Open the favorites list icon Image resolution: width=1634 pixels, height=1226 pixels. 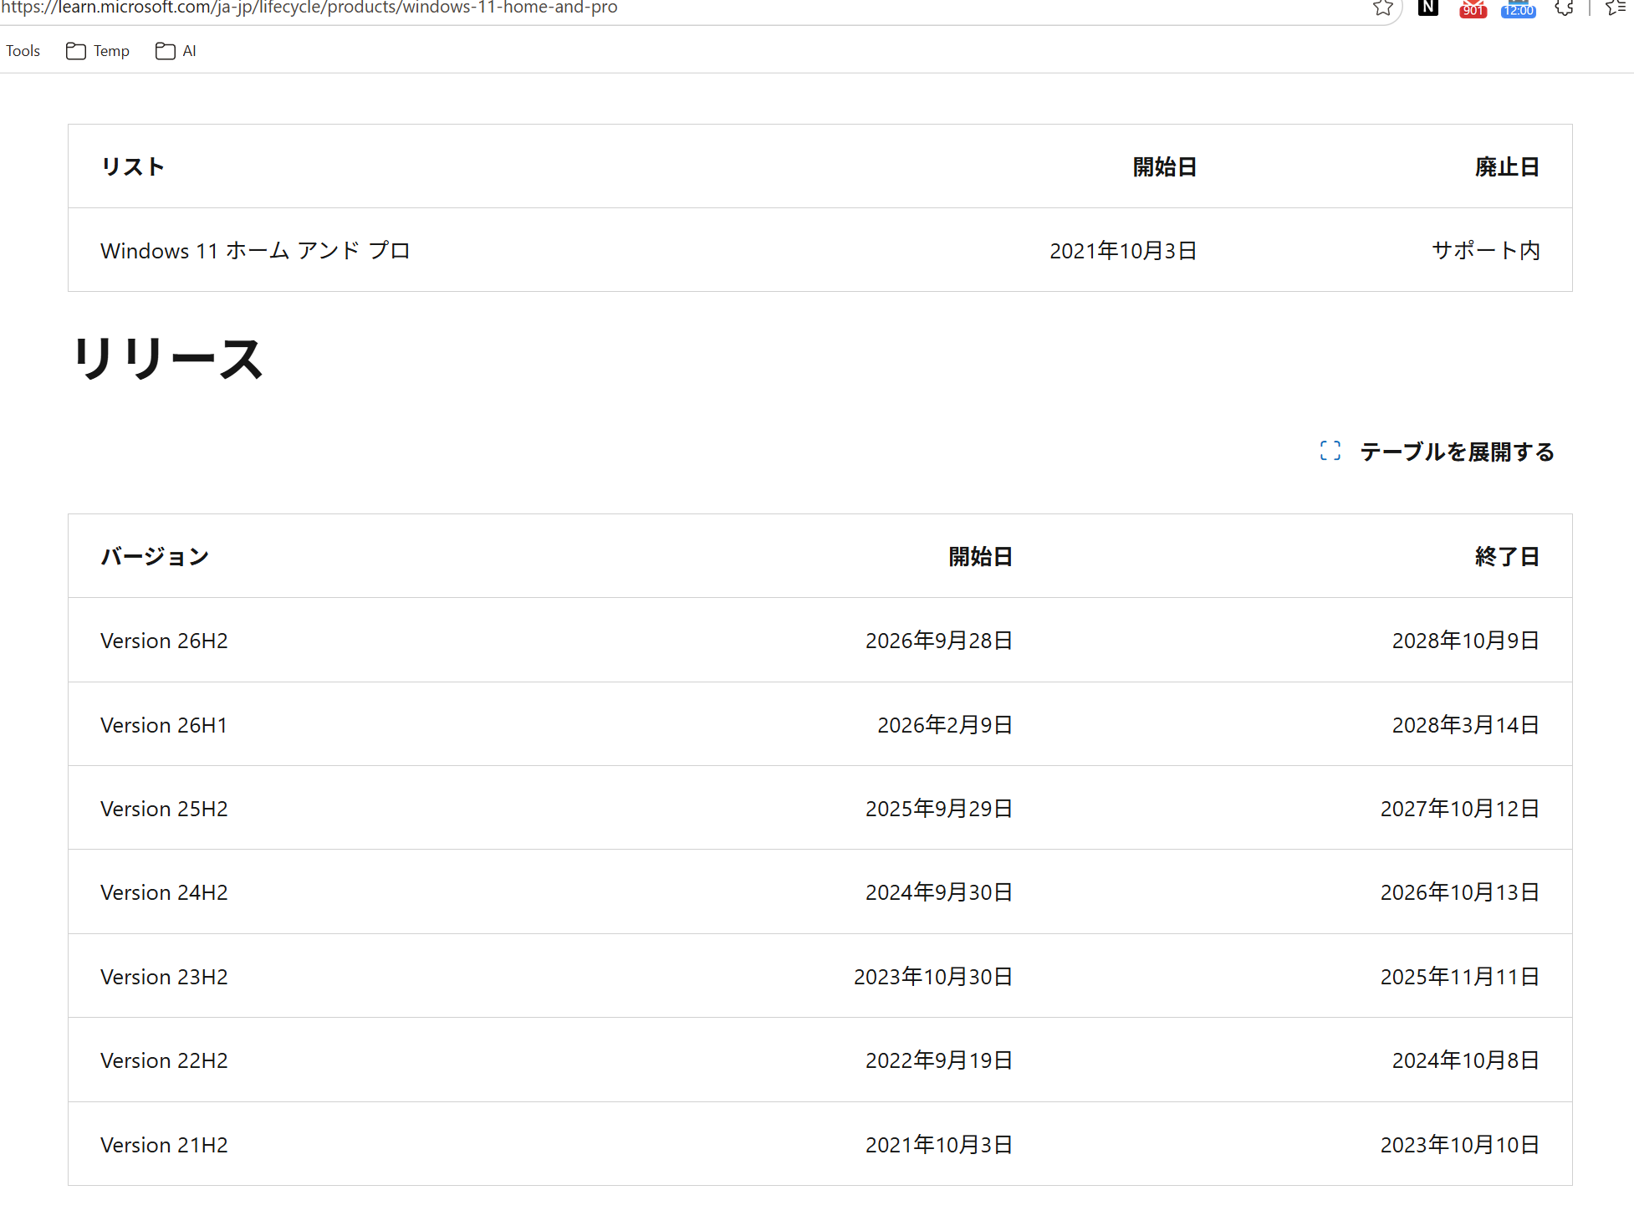(x=1616, y=8)
